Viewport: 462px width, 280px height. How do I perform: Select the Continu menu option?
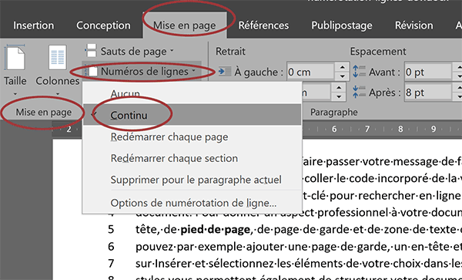[192, 114]
